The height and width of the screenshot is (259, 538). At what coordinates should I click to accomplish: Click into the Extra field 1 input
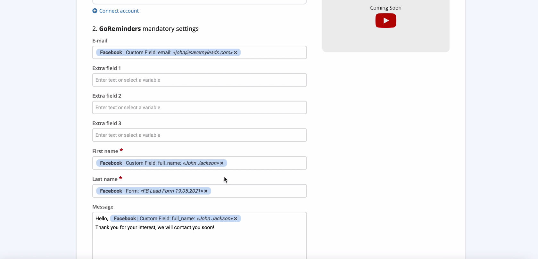pyautogui.click(x=199, y=80)
